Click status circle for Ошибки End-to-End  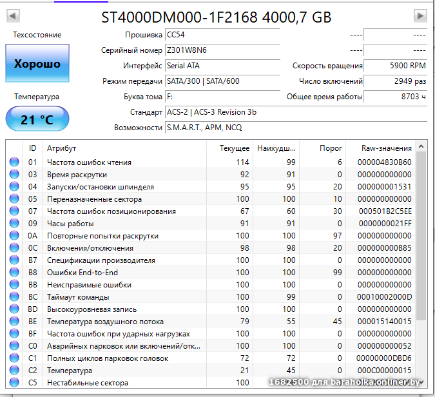click(x=14, y=272)
